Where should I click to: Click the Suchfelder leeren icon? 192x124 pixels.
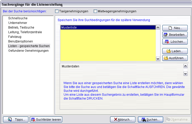(33, 120)
